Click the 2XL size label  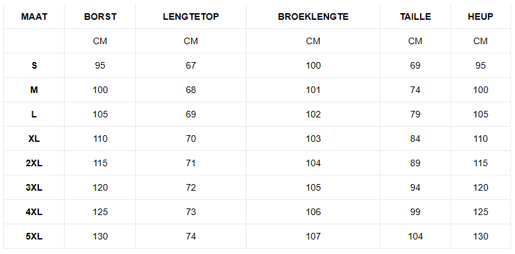34,164
